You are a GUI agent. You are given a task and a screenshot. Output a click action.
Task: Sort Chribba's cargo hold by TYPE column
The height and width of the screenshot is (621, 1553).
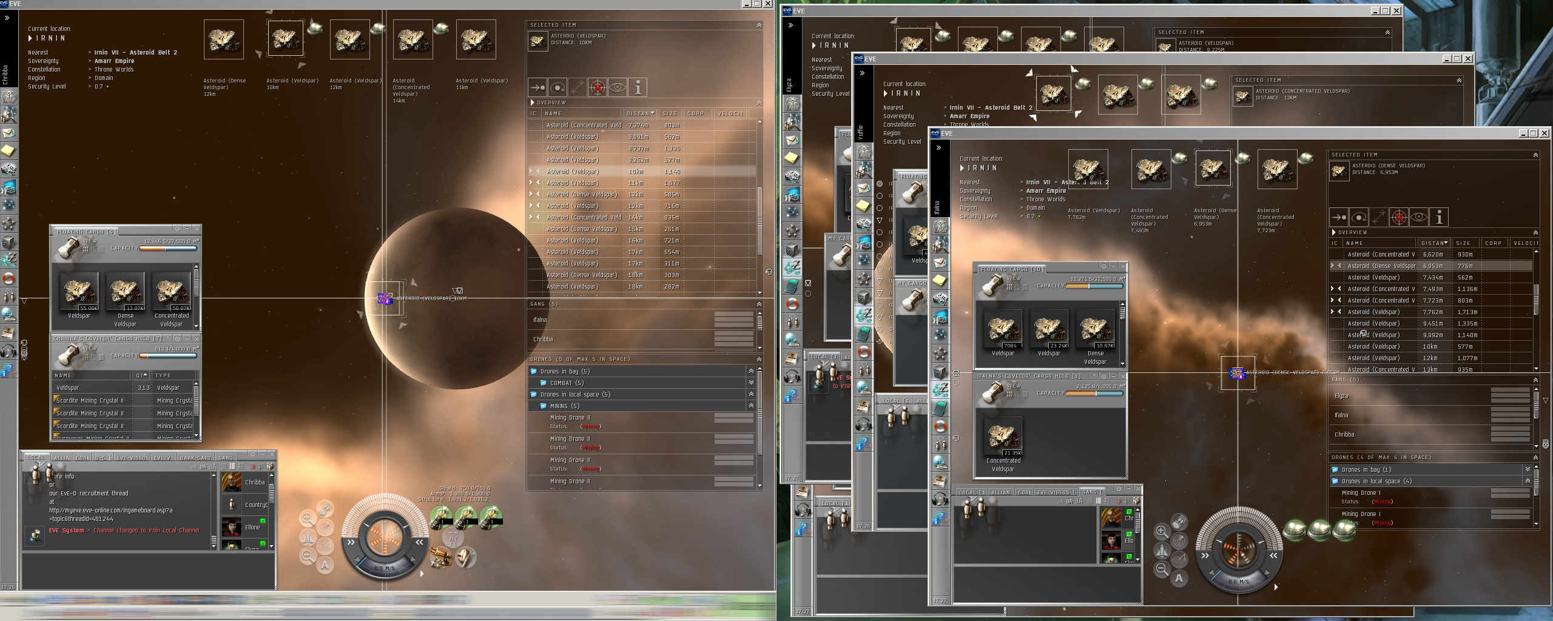[x=173, y=375]
